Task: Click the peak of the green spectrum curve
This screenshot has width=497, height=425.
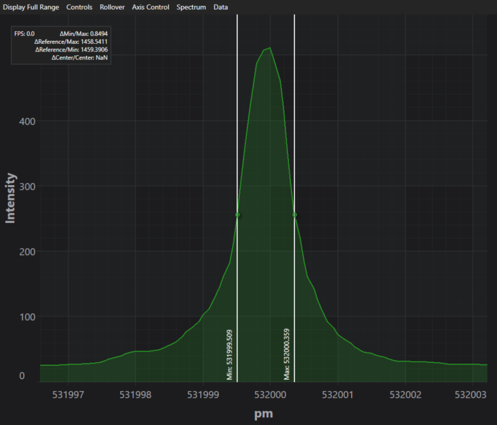Action: click(x=270, y=48)
